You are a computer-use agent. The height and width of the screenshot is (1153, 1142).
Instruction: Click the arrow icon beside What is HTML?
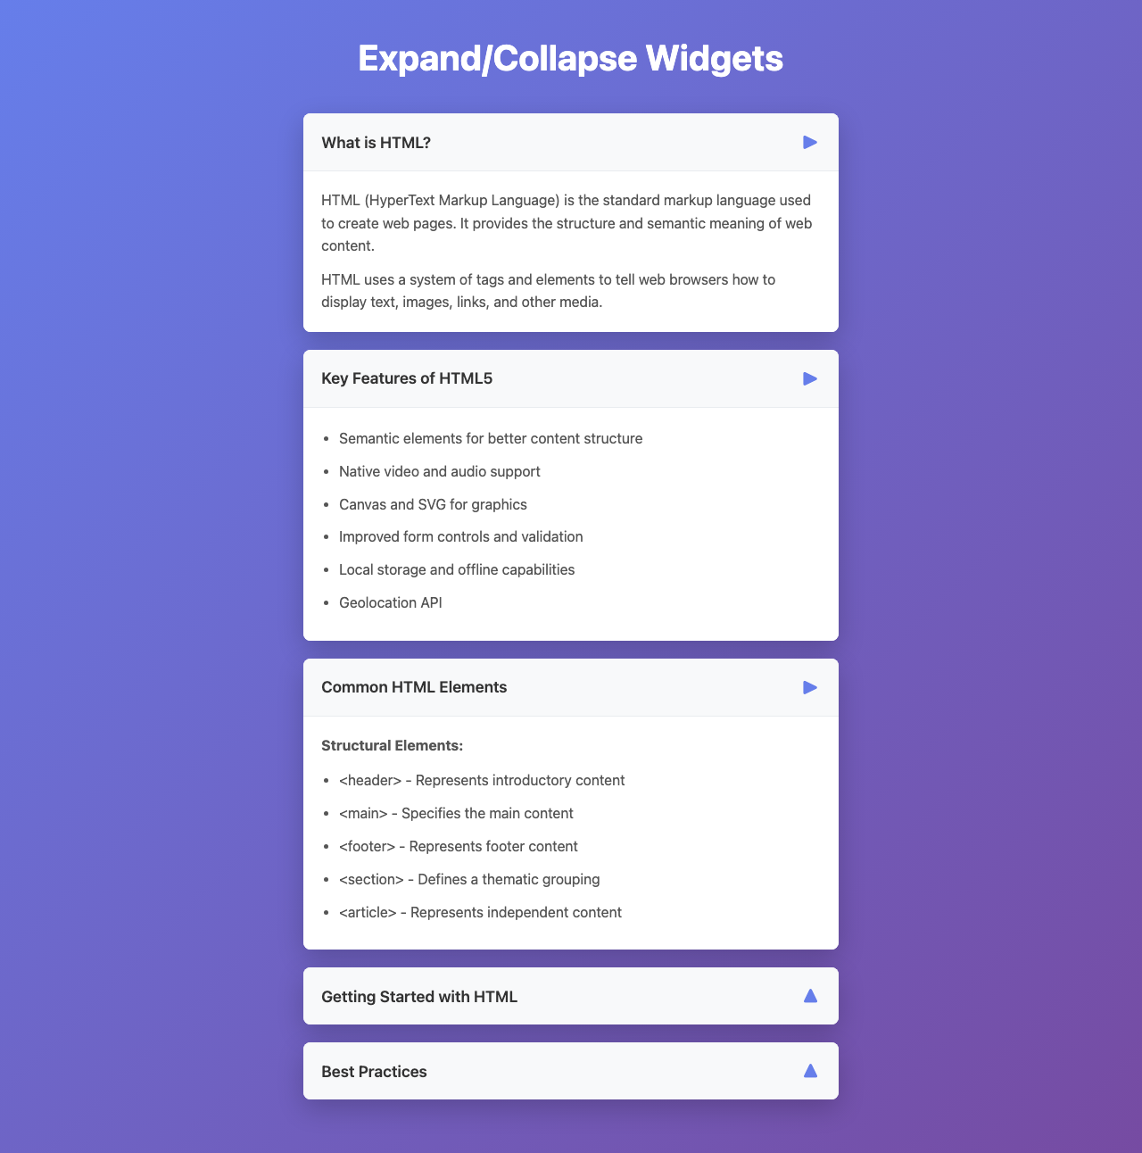click(810, 142)
